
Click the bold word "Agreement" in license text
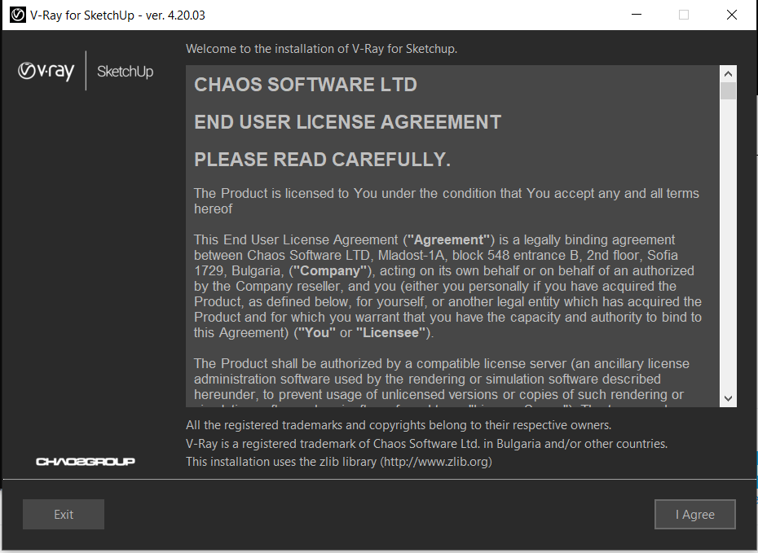tap(448, 240)
